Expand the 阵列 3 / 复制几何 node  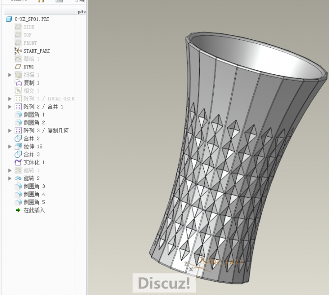coord(10,131)
